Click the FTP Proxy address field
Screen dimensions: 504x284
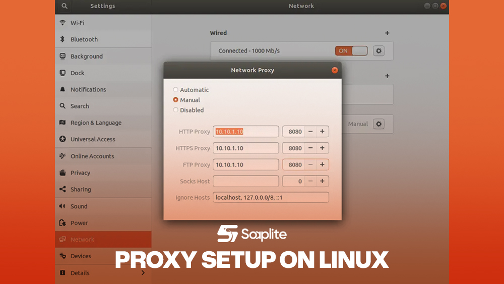(246, 164)
